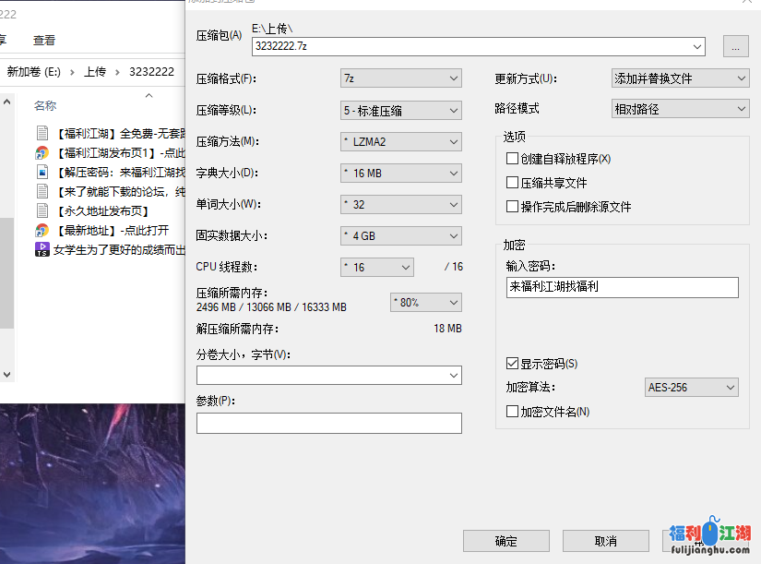The width and height of the screenshot is (761, 564).
Task: Open the 压缩格式 dropdown showing 7z
Action: tap(400, 79)
